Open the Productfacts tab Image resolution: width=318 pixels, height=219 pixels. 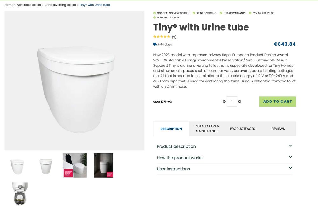point(242,129)
